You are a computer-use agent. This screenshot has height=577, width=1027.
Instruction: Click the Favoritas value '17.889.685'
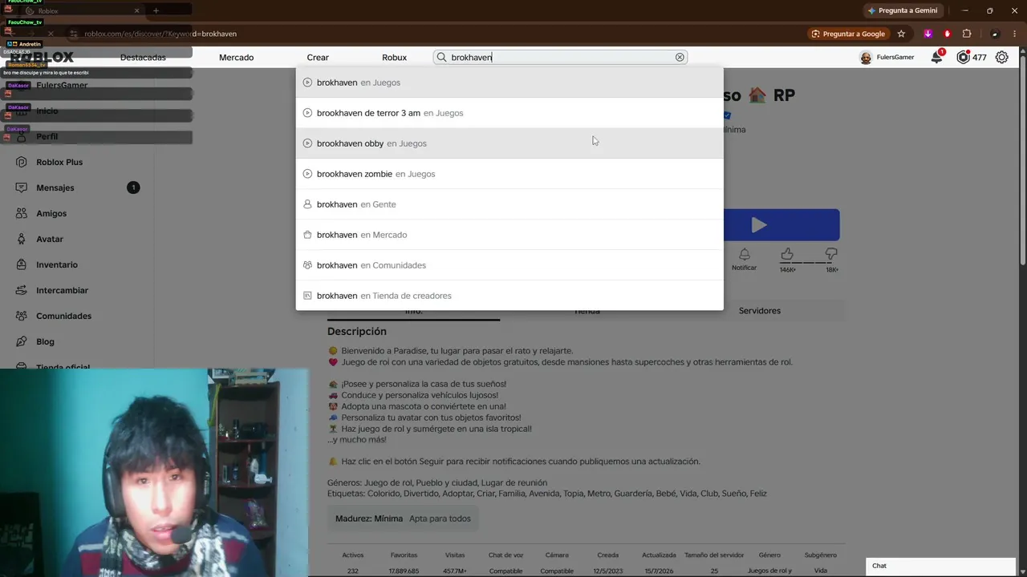click(404, 571)
